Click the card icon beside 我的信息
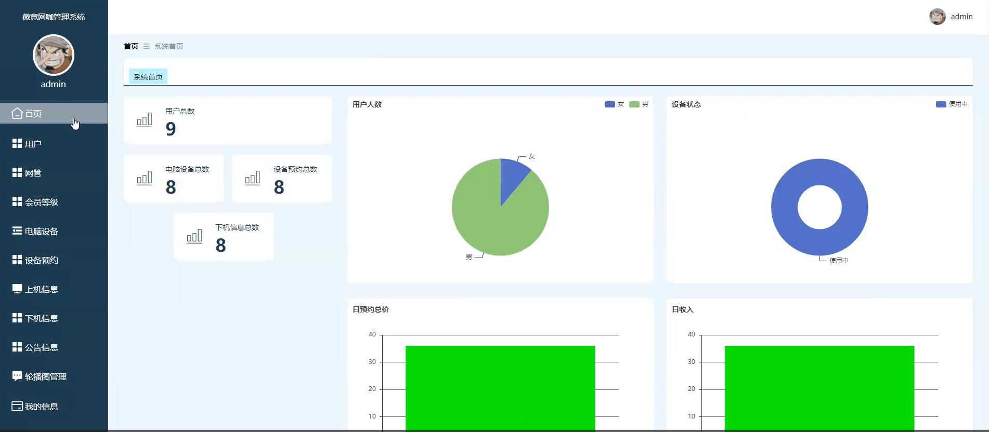Viewport: 989px width, 432px height. pos(17,406)
